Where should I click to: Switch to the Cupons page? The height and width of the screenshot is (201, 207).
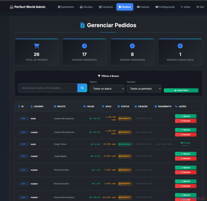pos(143,7)
